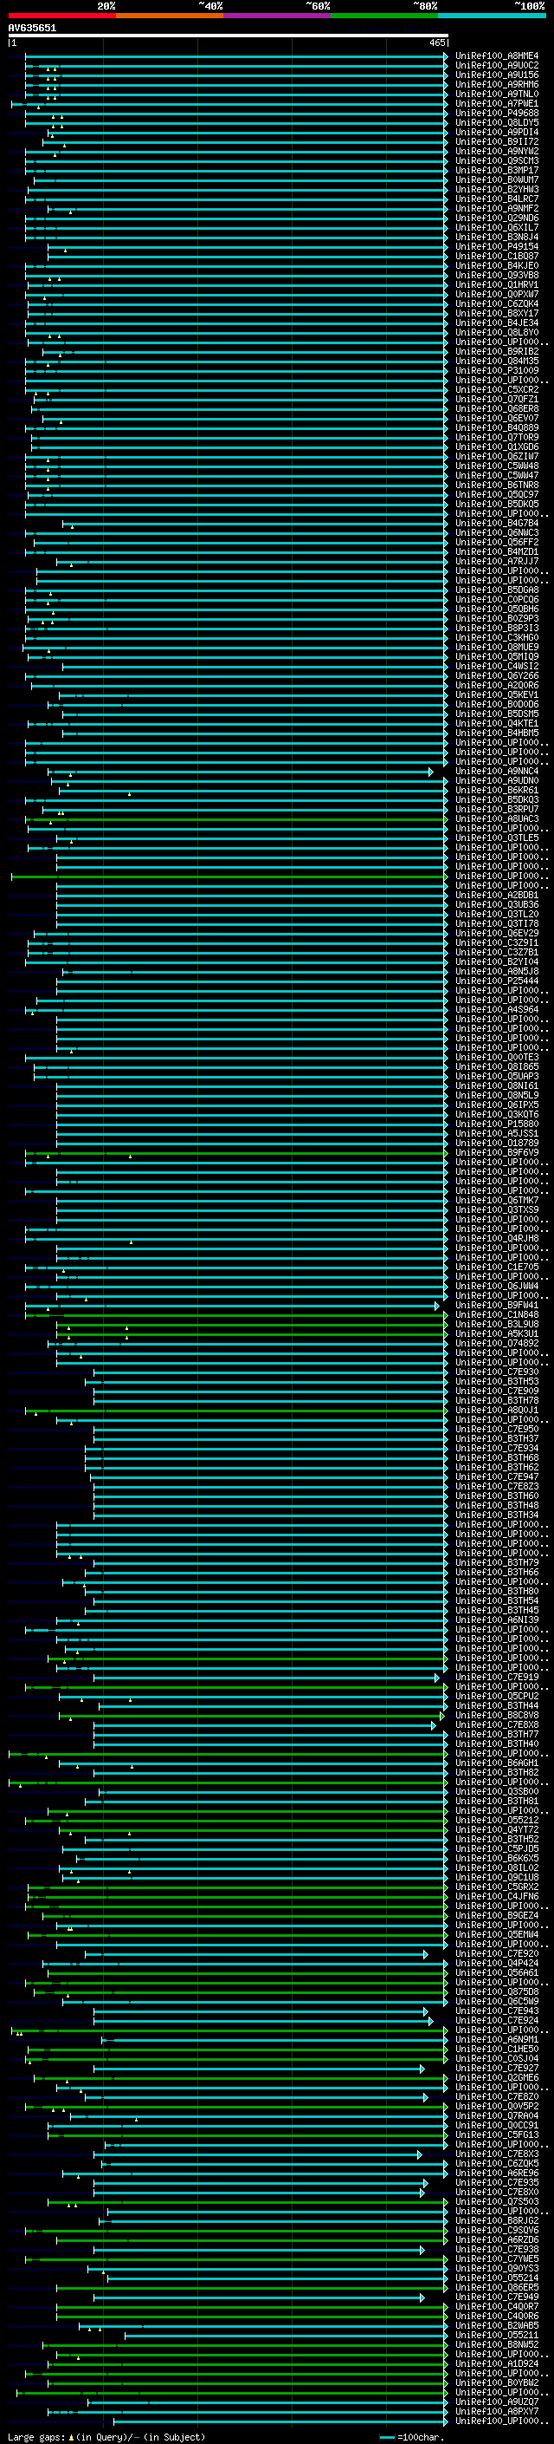Open hit UniRef100_A9TNL0
The image size is (554, 2444).
point(496,94)
